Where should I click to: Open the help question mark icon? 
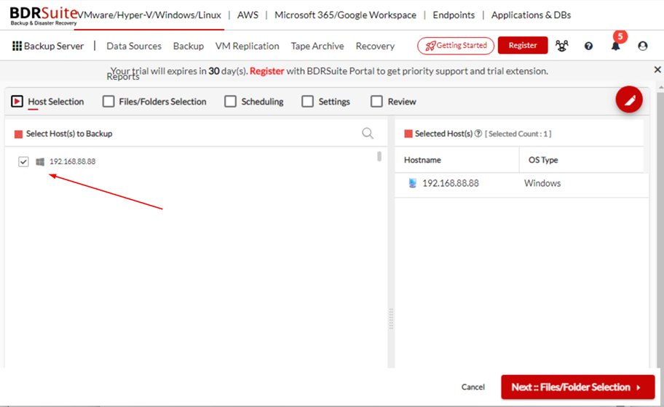point(588,46)
